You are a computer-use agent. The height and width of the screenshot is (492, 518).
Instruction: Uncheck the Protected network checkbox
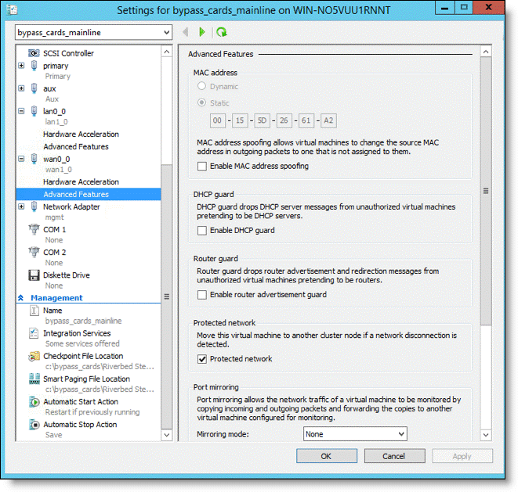[202, 359]
